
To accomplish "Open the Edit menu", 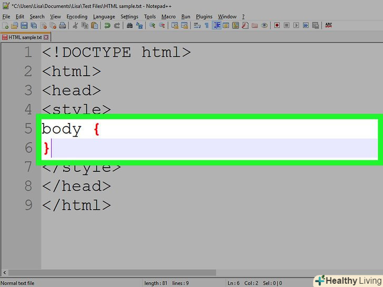I will 20,17.
